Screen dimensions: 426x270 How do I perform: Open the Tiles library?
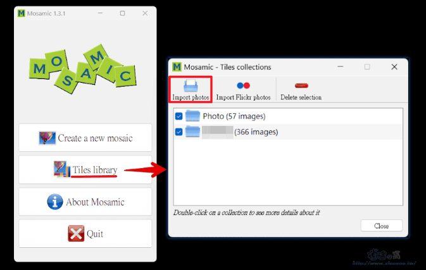(85, 170)
